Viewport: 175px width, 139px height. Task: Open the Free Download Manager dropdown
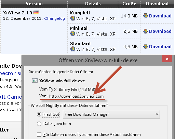click(x=111, y=114)
